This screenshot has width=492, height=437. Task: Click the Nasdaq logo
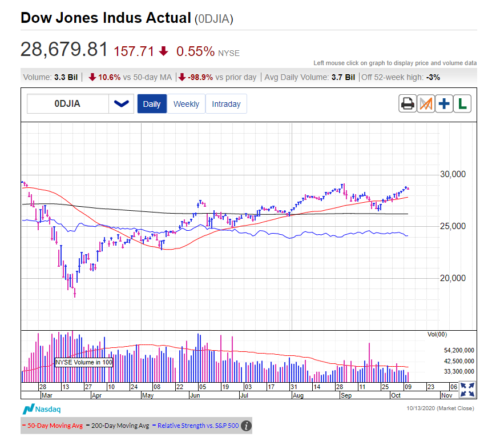[42, 409]
